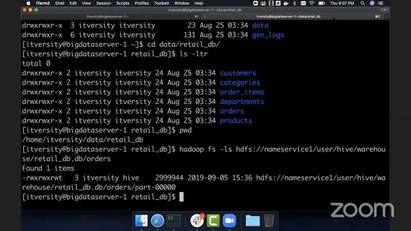
Task: Open the iTerm terminal icon in the Dock
Action: [174, 221]
